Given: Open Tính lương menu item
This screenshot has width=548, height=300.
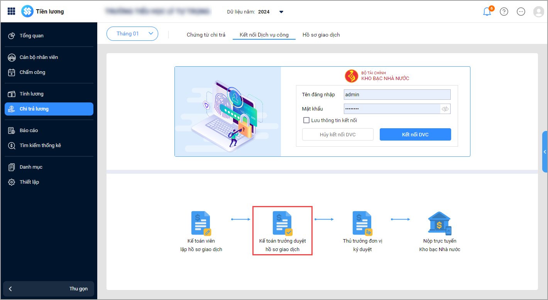Looking at the screenshot, I should [x=49, y=94].
